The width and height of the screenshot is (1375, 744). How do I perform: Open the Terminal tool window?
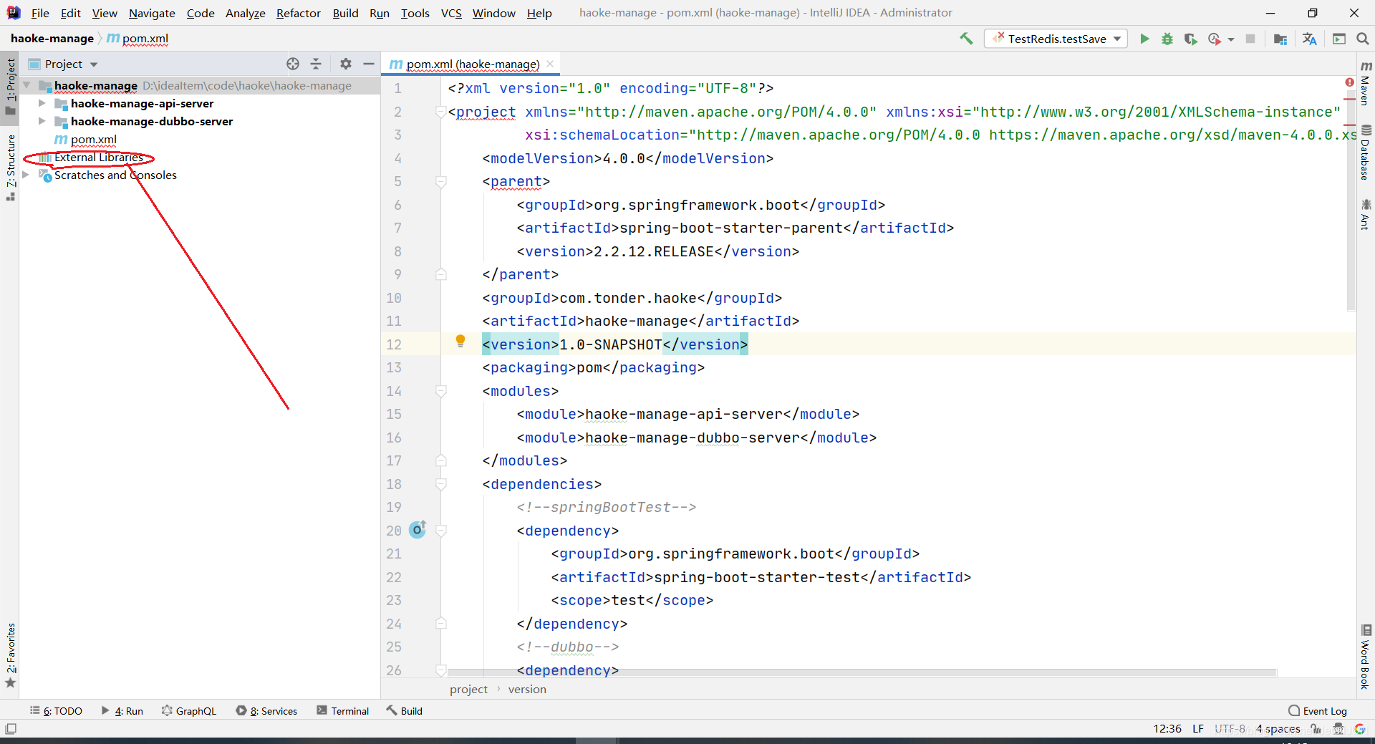[x=342, y=711]
